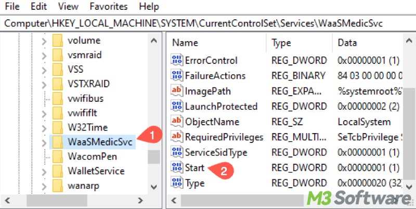Viewport: 416px width, 209px height.
Task: Open the Edit menu
Action: 38,6
